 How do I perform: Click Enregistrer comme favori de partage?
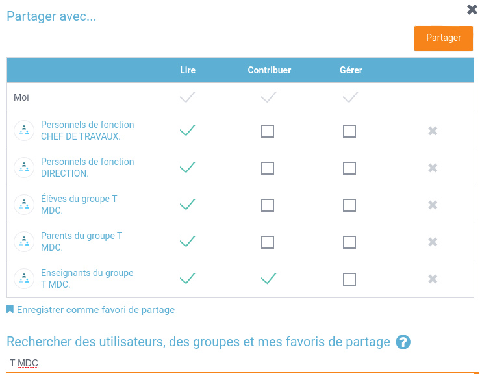click(95, 310)
